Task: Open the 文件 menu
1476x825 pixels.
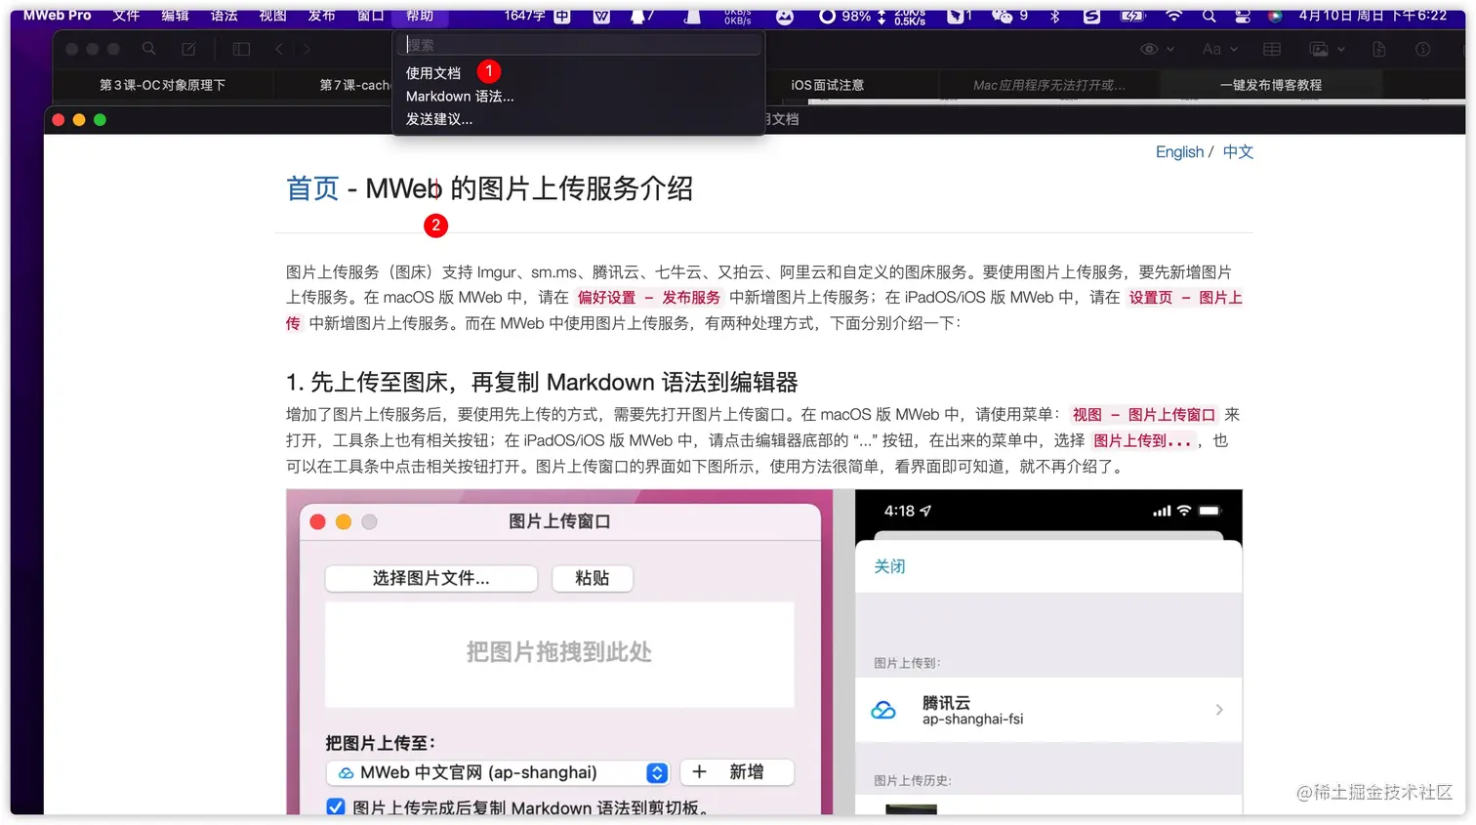Action: (x=126, y=16)
